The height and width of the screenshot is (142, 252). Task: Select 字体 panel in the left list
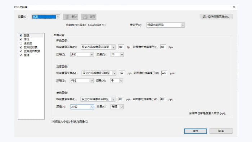27,39
